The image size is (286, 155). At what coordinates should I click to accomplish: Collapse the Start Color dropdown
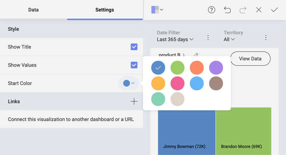pyautogui.click(x=129, y=83)
